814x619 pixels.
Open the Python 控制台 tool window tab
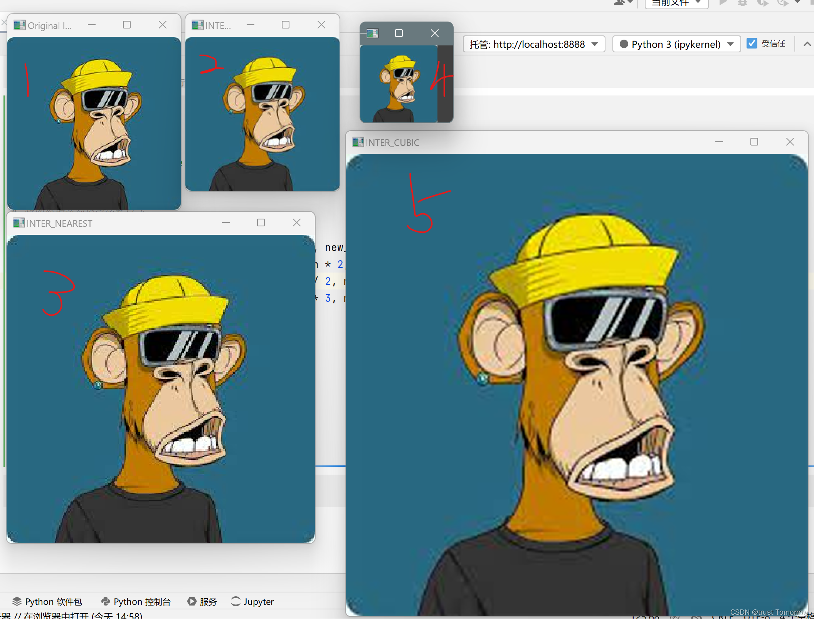click(136, 601)
